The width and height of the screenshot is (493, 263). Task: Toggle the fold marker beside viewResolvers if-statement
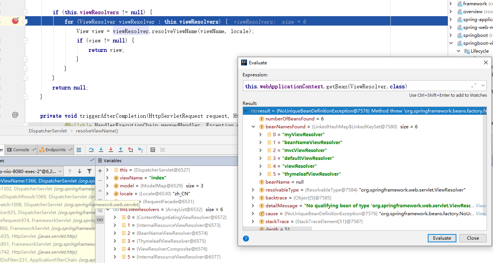[x=25, y=12]
